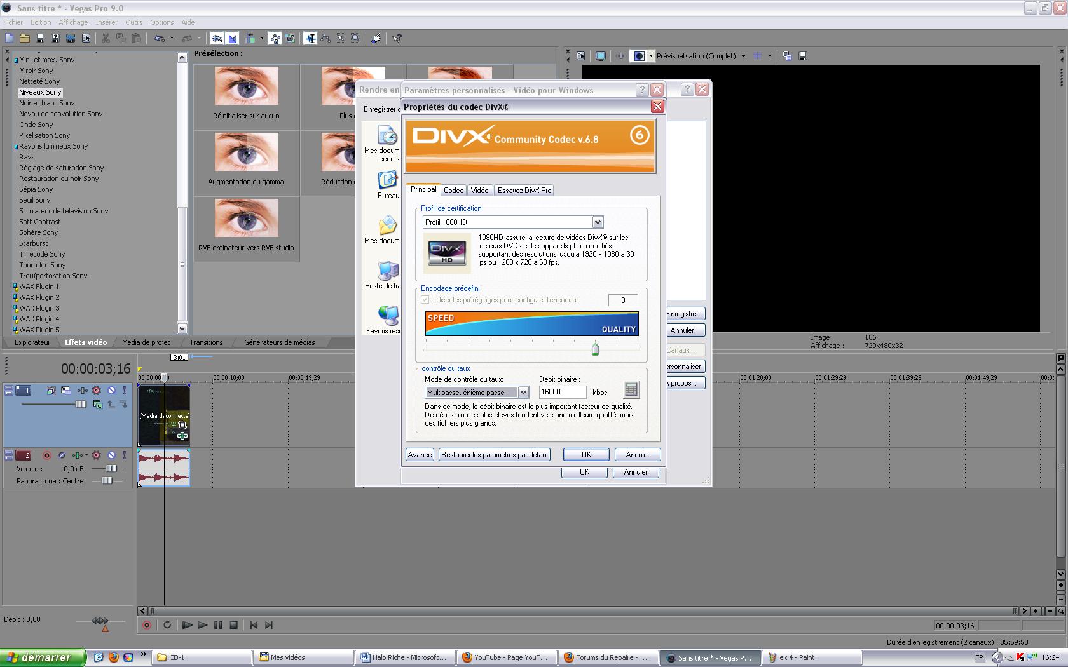Click the cut scissors icon
The image size is (1068, 667).
pos(106,38)
